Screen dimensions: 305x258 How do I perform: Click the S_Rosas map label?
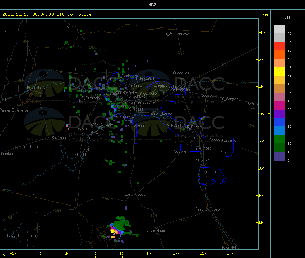(136, 110)
